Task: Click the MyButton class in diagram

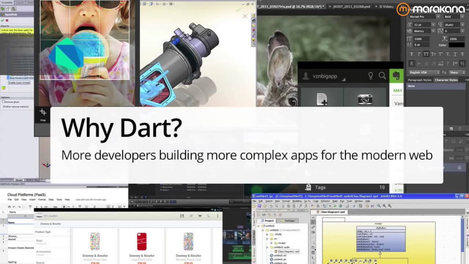Action: pos(381,239)
